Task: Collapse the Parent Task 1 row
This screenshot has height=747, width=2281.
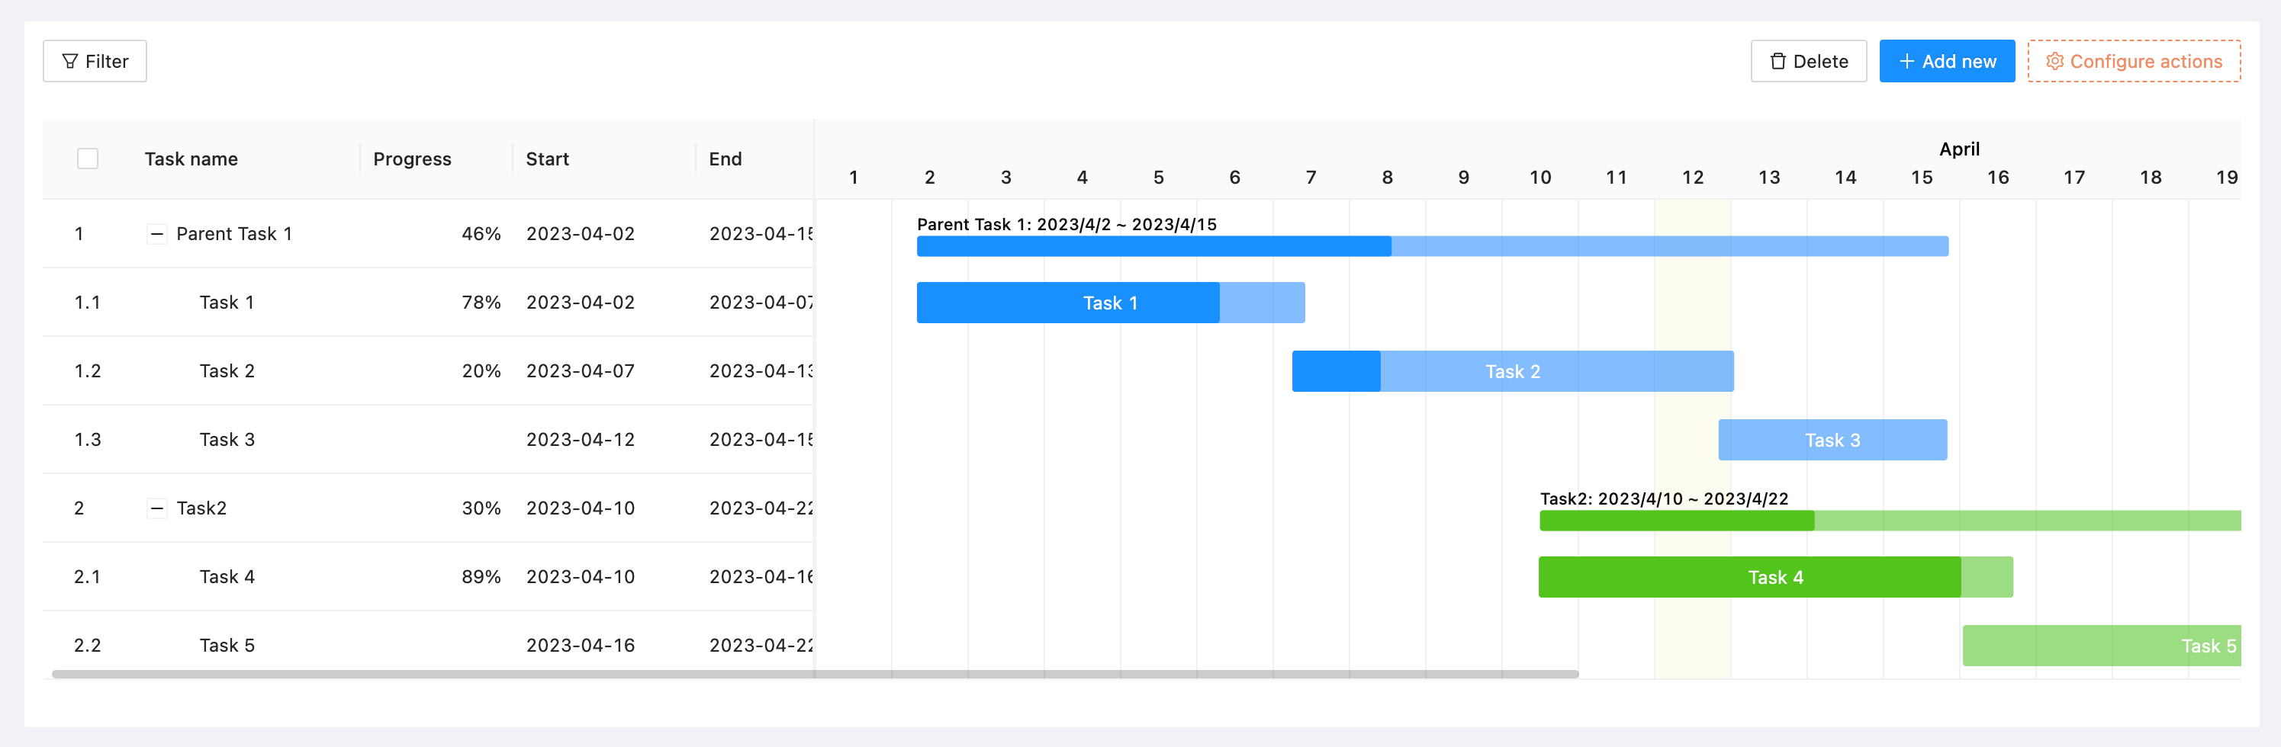Action: 156,234
